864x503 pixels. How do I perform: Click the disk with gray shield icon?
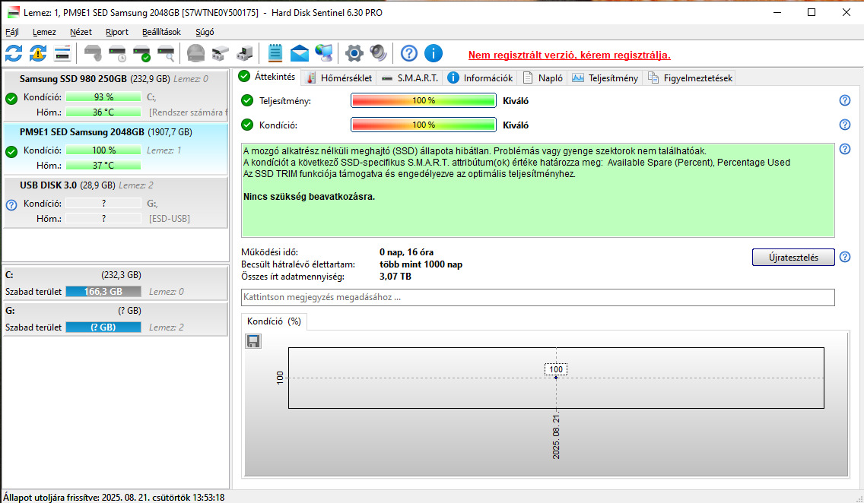click(93, 53)
